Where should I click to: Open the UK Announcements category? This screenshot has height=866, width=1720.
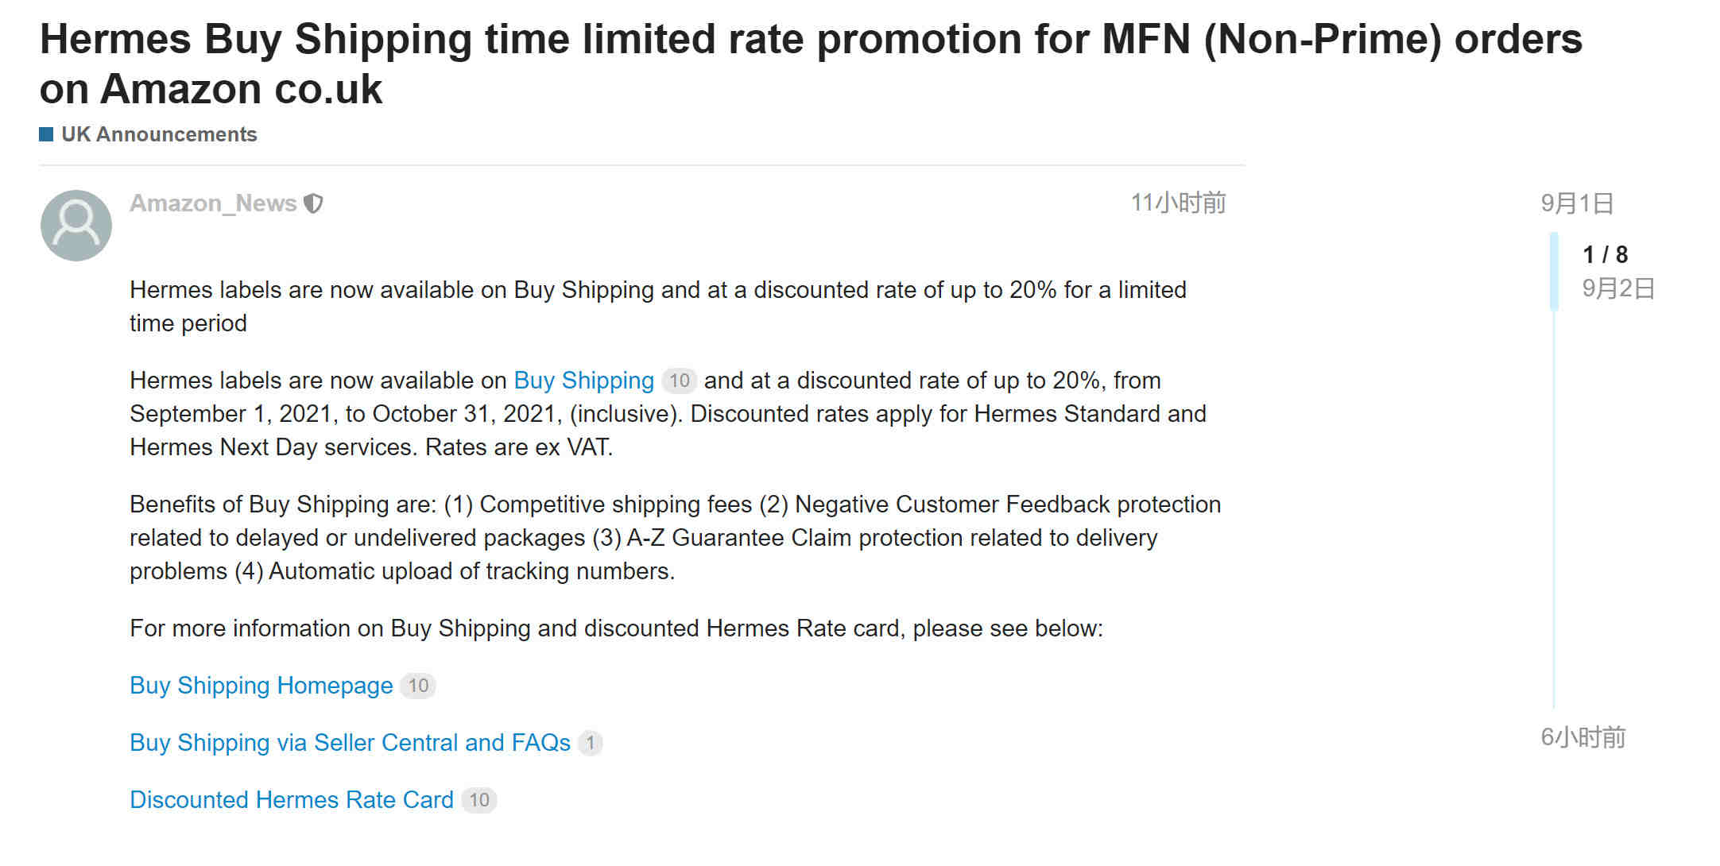pos(159,134)
